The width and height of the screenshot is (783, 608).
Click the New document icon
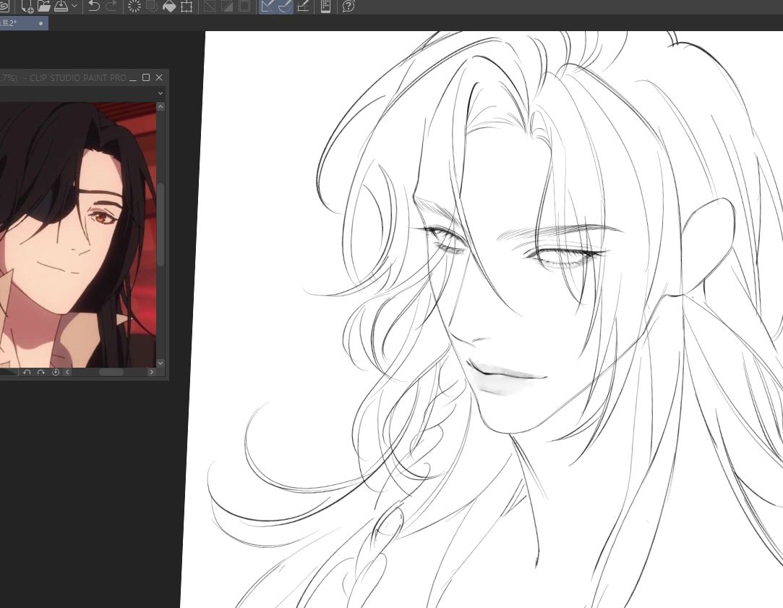(27, 7)
